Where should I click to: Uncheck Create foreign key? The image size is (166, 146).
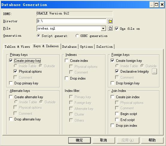[112, 61]
